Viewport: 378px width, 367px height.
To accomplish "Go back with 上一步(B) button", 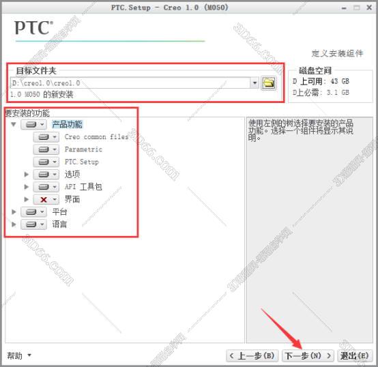I will (252, 355).
